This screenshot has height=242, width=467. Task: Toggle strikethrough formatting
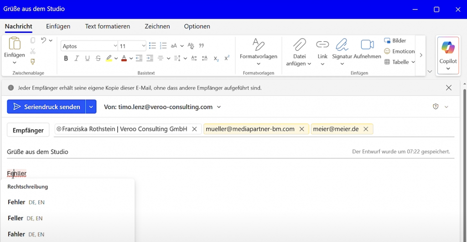click(x=98, y=59)
